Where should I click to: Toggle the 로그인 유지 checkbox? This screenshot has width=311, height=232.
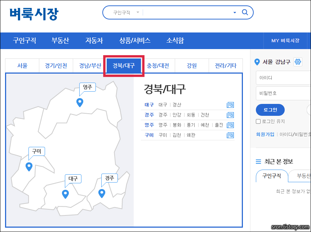(258, 121)
